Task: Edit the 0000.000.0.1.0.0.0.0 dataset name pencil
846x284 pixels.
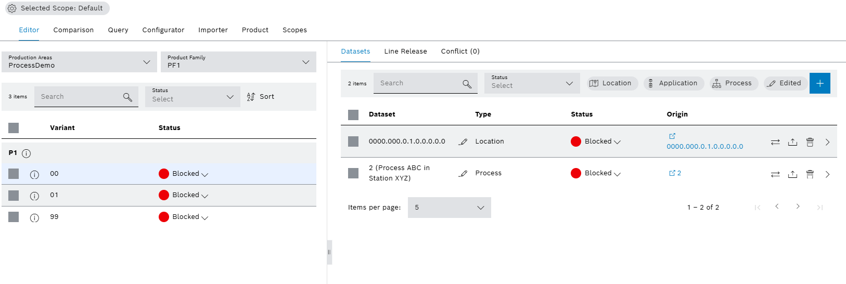Action: [463, 142]
